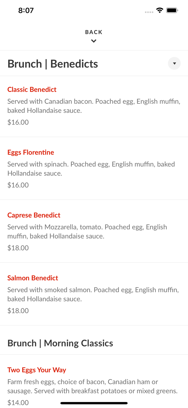
Task: Tap the Caprese Benedict $18.00 price
Action: point(18,248)
